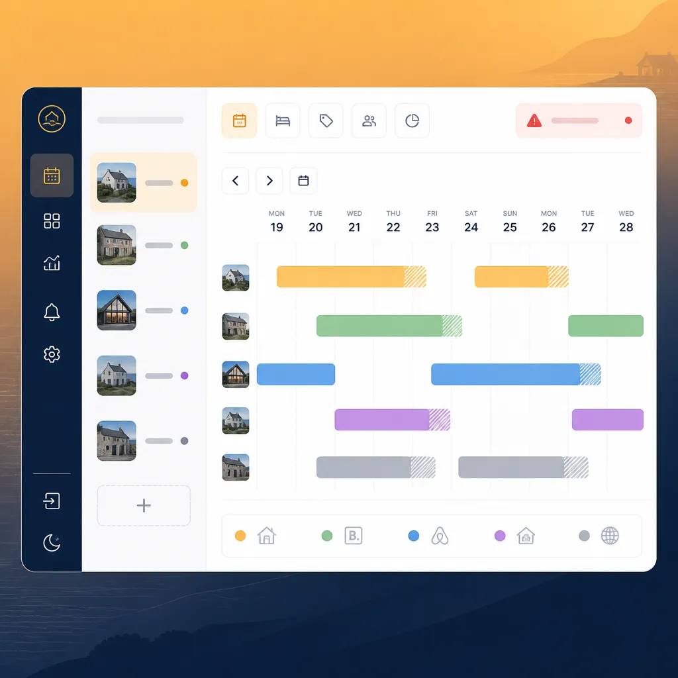
Task: Switch to the pie chart reports tab
Action: coord(412,121)
